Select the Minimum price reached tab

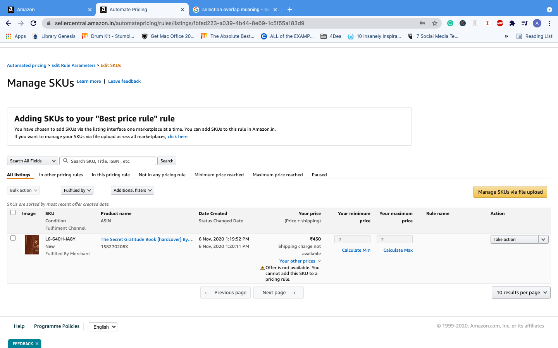click(x=219, y=175)
